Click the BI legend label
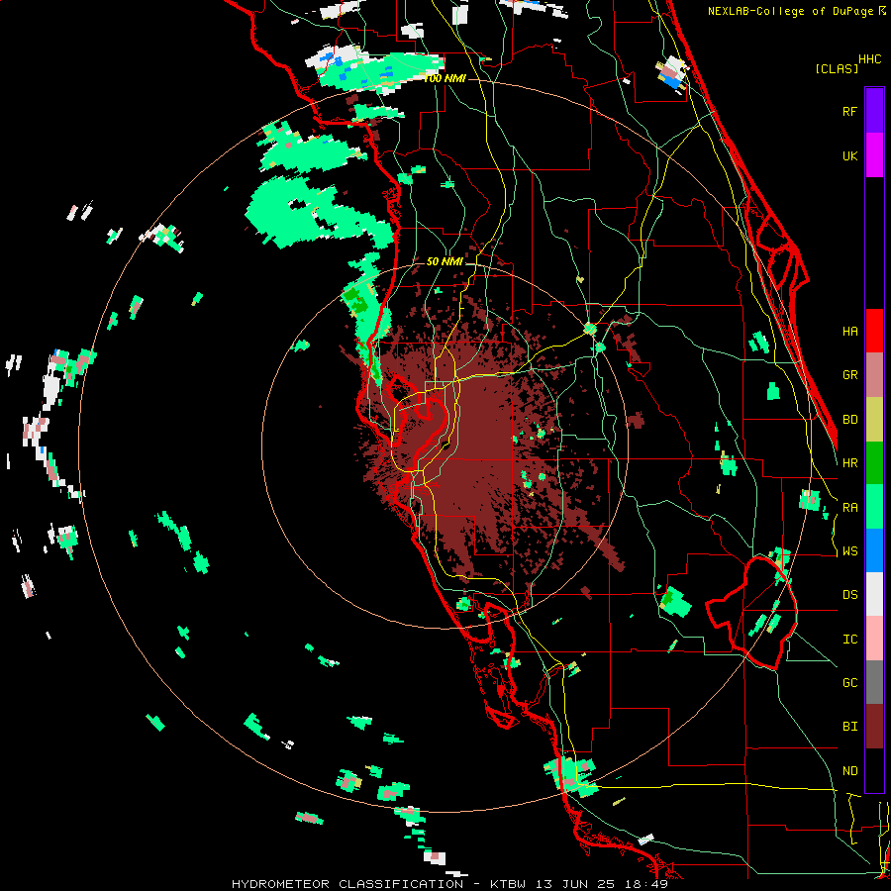 pos(849,727)
